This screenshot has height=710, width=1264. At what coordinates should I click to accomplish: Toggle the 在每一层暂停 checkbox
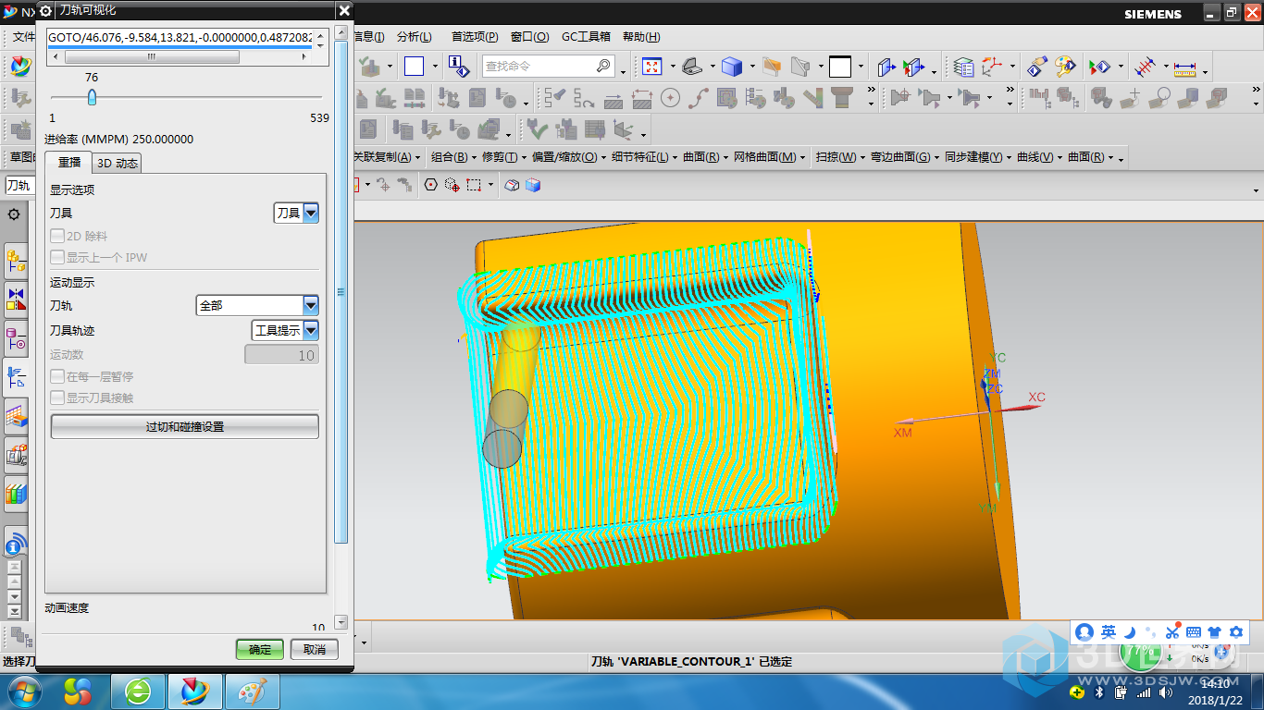[57, 376]
